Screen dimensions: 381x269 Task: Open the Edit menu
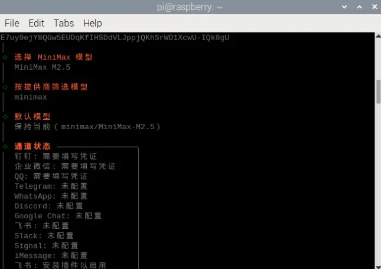point(37,23)
